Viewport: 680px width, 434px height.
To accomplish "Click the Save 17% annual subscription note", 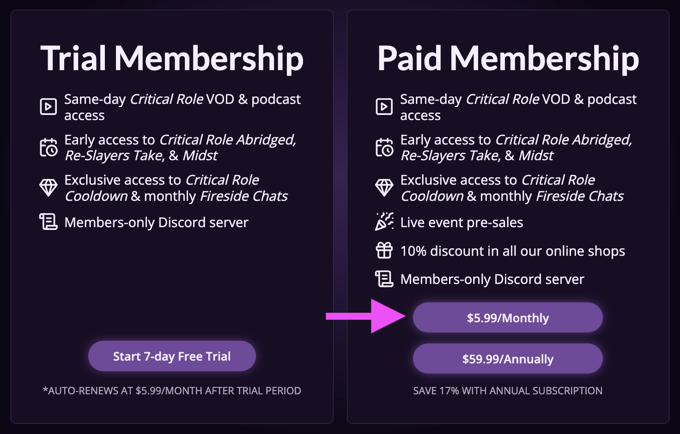I will tap(508, 391).
